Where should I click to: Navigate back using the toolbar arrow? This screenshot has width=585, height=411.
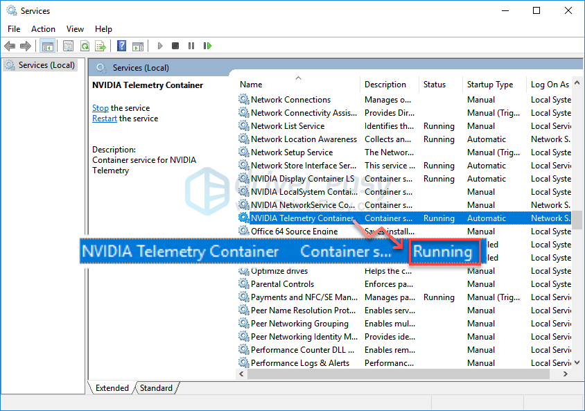click(9, 46)
